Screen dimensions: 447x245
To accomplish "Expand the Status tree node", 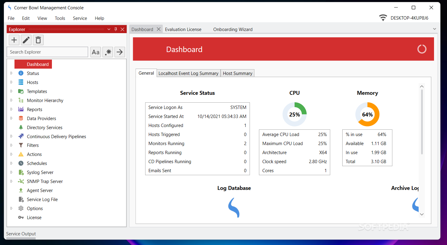I will pos(11,73).
